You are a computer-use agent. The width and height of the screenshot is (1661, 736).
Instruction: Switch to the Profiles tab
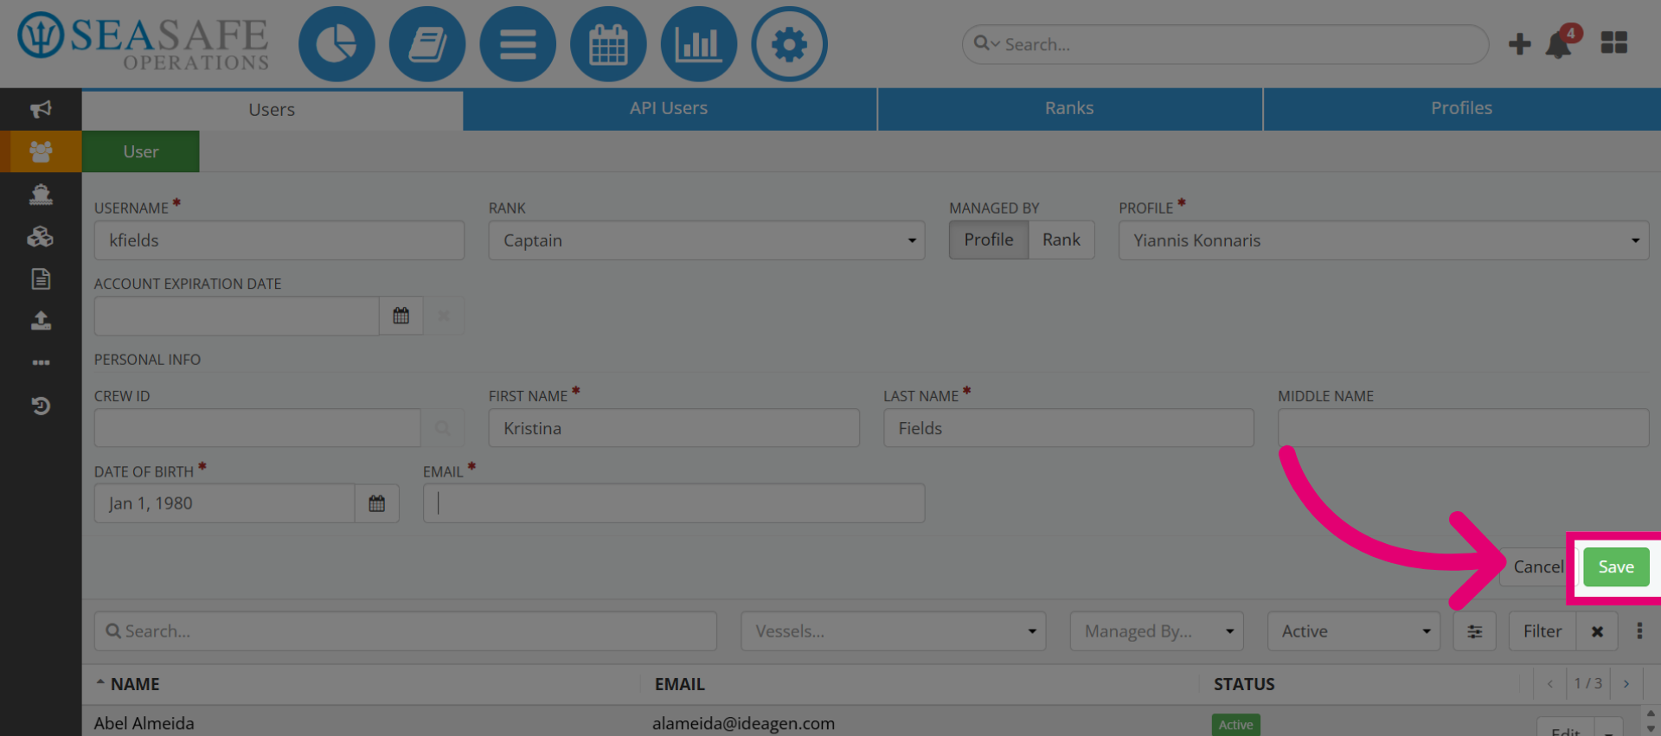point(1461,108)
